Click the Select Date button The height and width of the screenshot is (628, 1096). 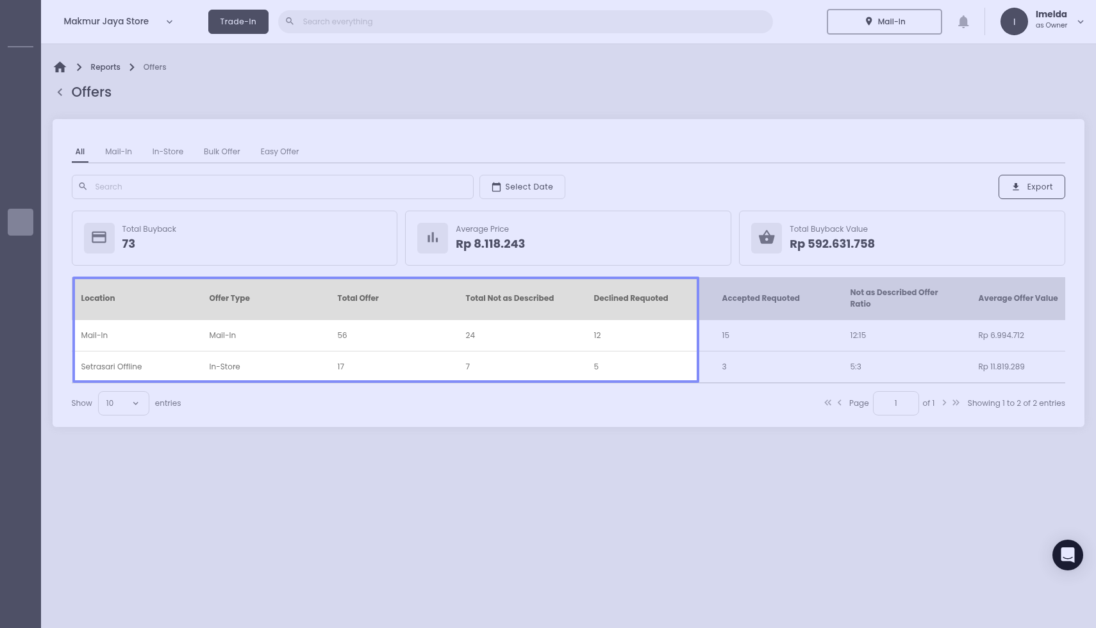pyautogui.click(x=522, y=187)
